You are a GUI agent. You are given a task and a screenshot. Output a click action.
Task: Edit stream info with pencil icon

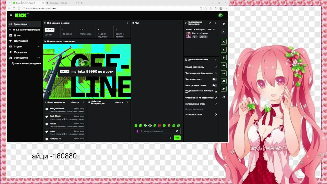pyautogui.click(x=210, y=23)
